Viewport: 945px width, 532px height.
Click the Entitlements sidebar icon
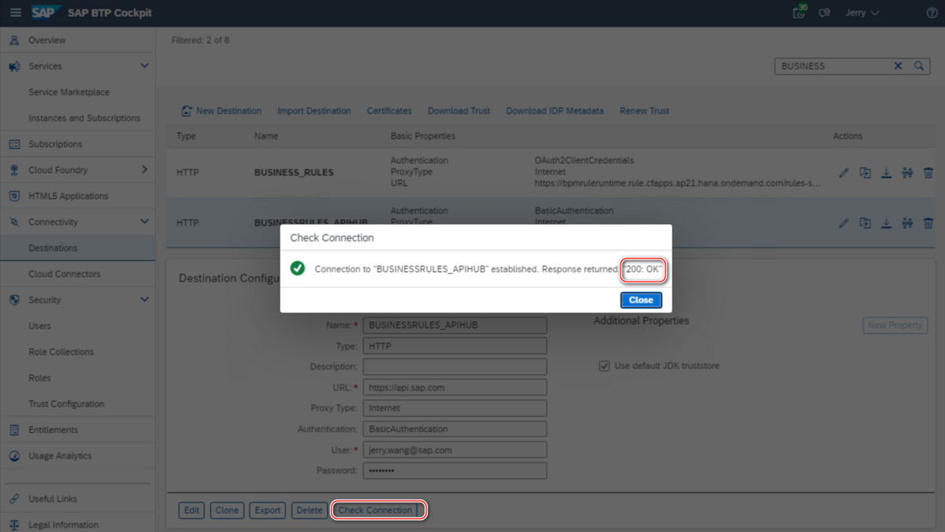coord(15,430)
